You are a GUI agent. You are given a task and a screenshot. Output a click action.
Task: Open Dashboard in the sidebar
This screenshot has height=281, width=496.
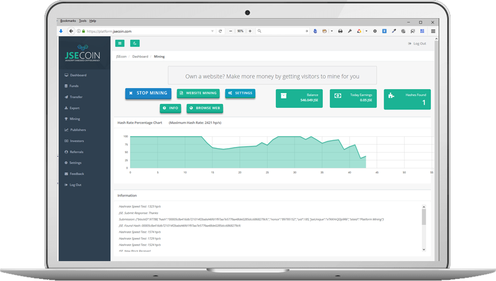75,76
